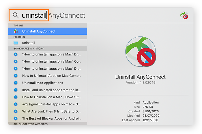This screenshot has width=202, height=134.
Task: Click Safari icon for 'avg signal uninstall apps on mac'
Action: click(16, 104)
